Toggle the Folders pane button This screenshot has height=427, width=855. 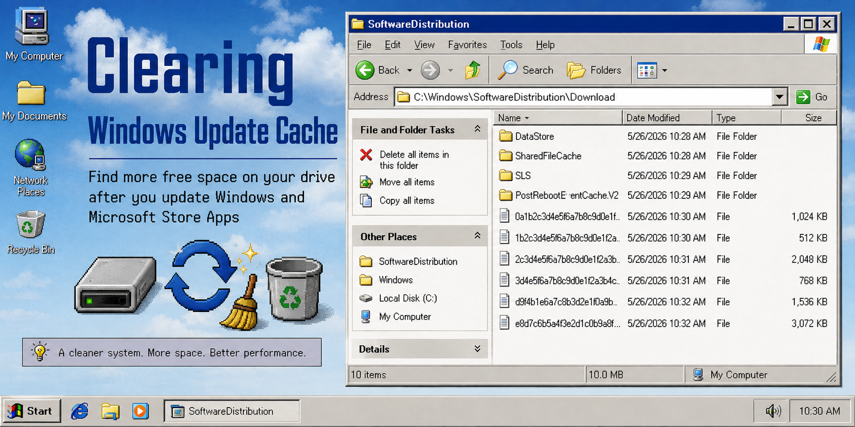594,70
